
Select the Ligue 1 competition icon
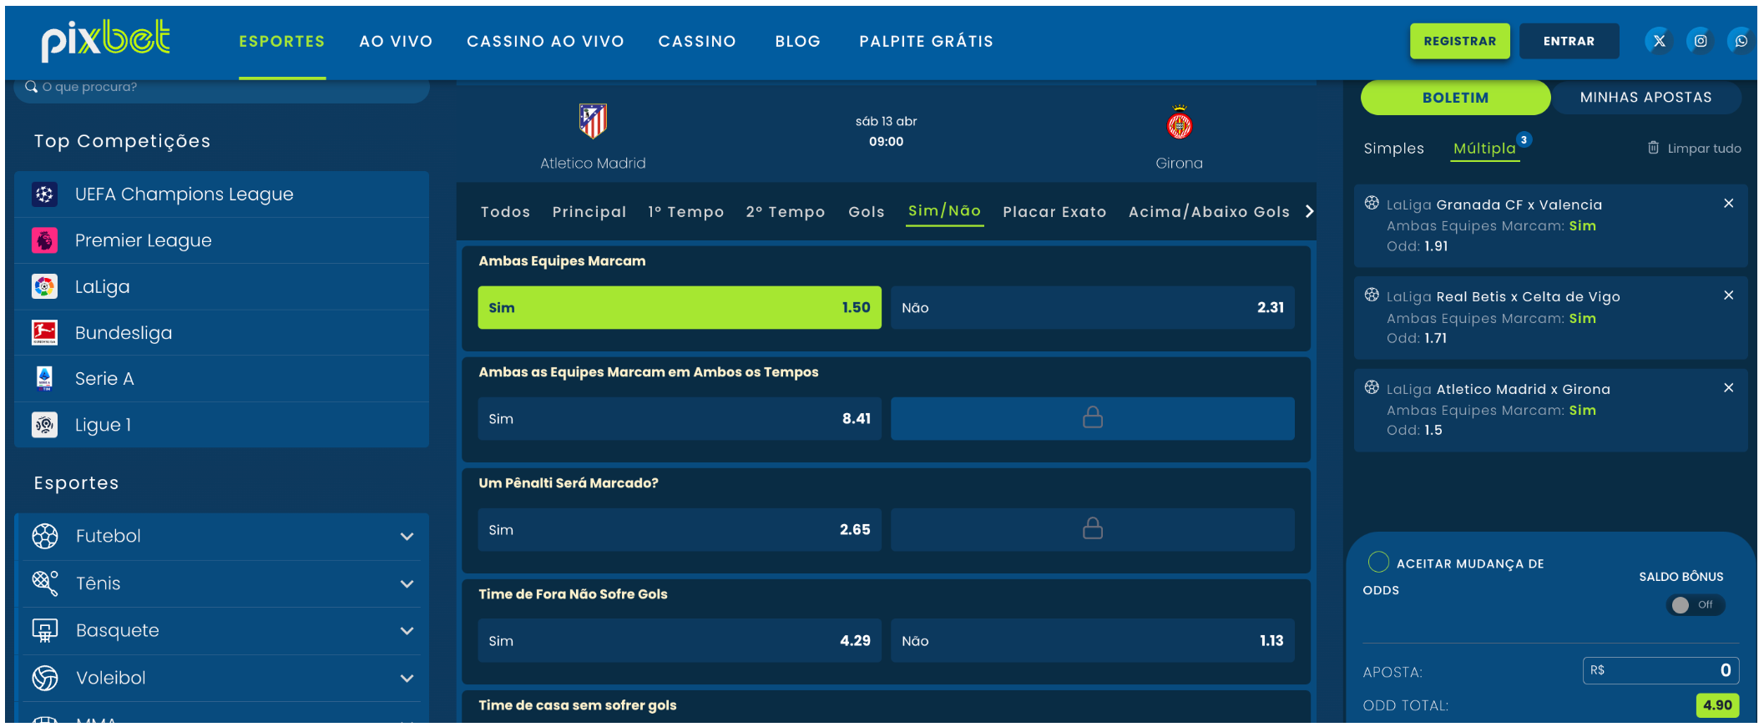coord(45,425)
